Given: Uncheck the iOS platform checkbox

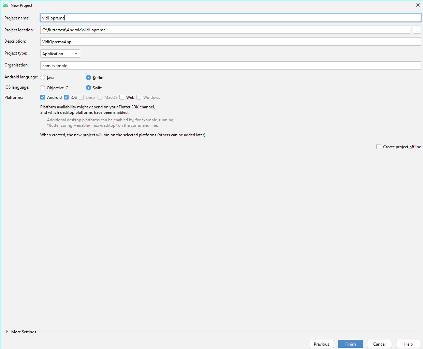Looking at the screenshot, I should click(x=66, y=97).
